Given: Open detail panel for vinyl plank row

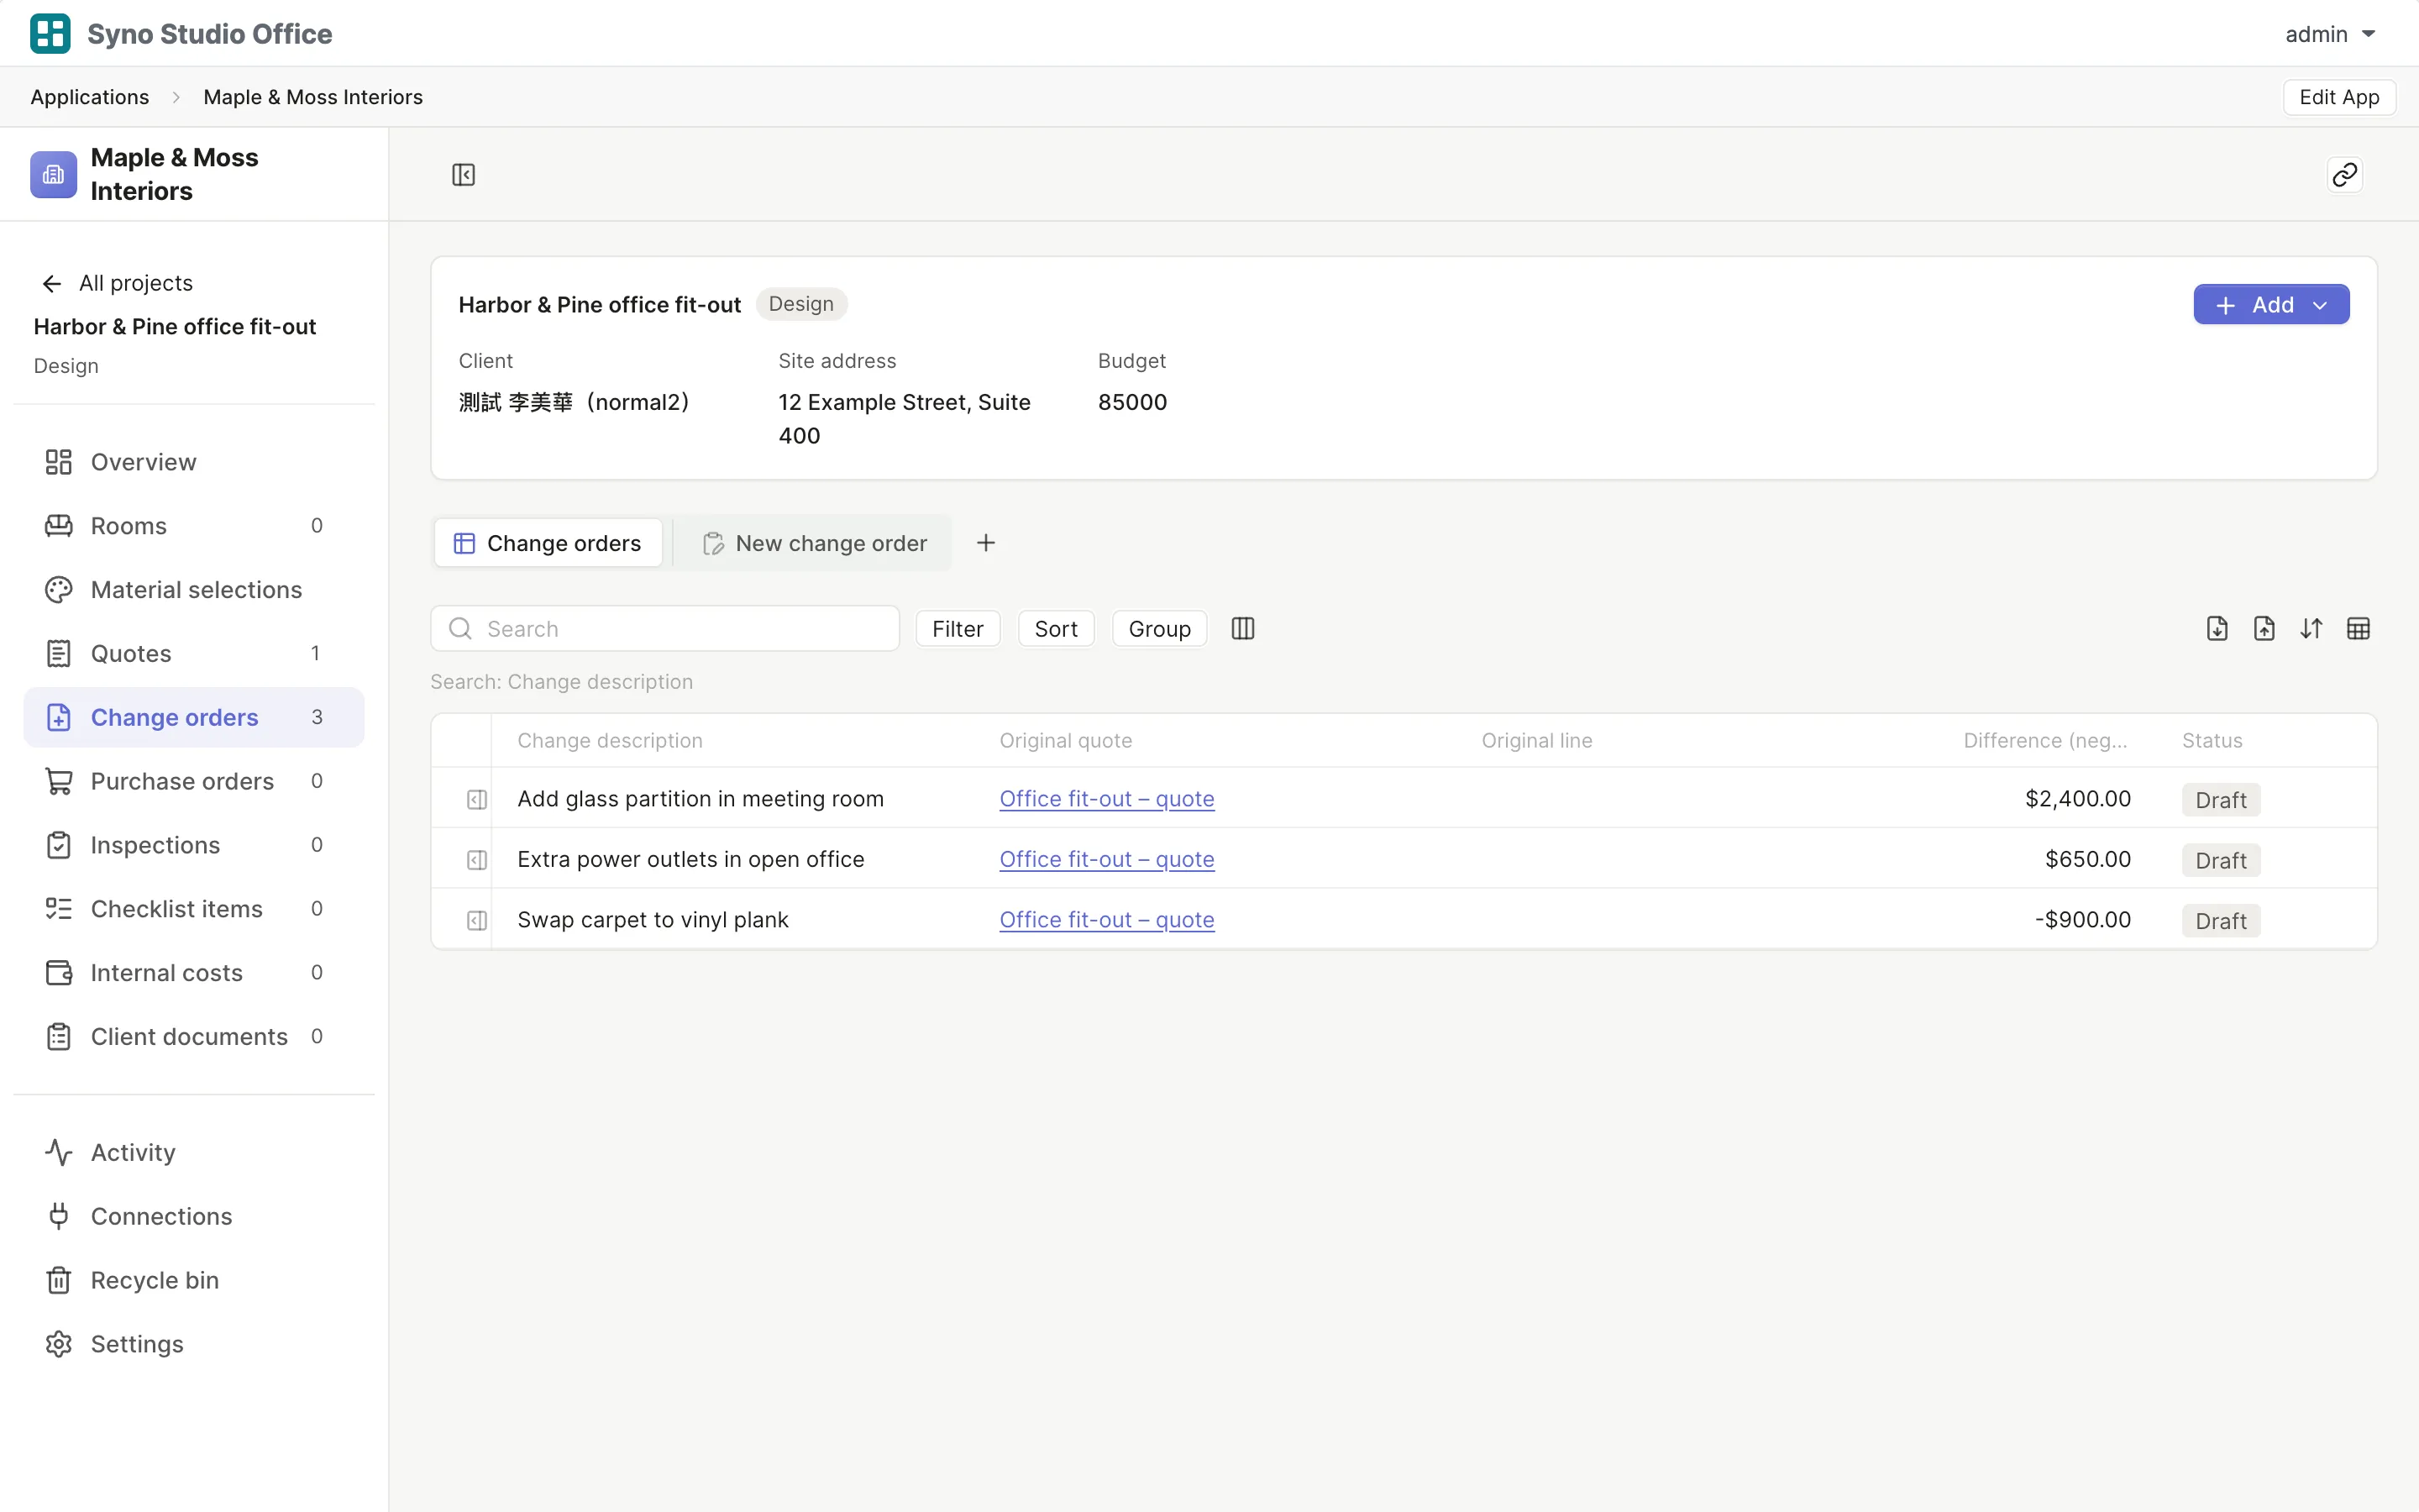Looking at the screenshot, I should (x=477, y=920).
